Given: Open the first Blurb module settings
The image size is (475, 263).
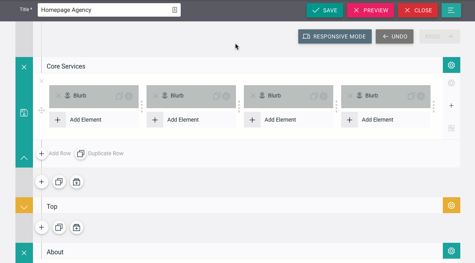Looking at the screenshot, I should tap(129, 96).
